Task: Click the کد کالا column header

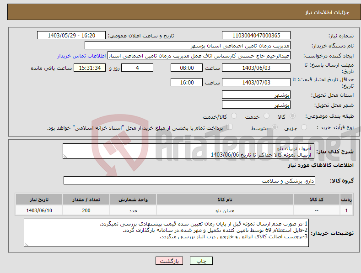Action: coord(317,199)
